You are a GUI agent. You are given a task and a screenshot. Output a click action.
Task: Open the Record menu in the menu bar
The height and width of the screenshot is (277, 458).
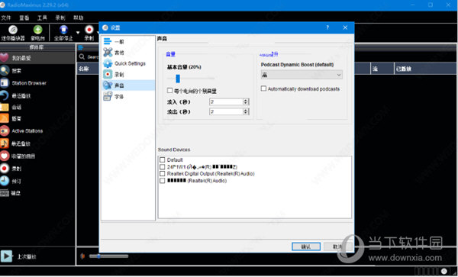point(60,18)
